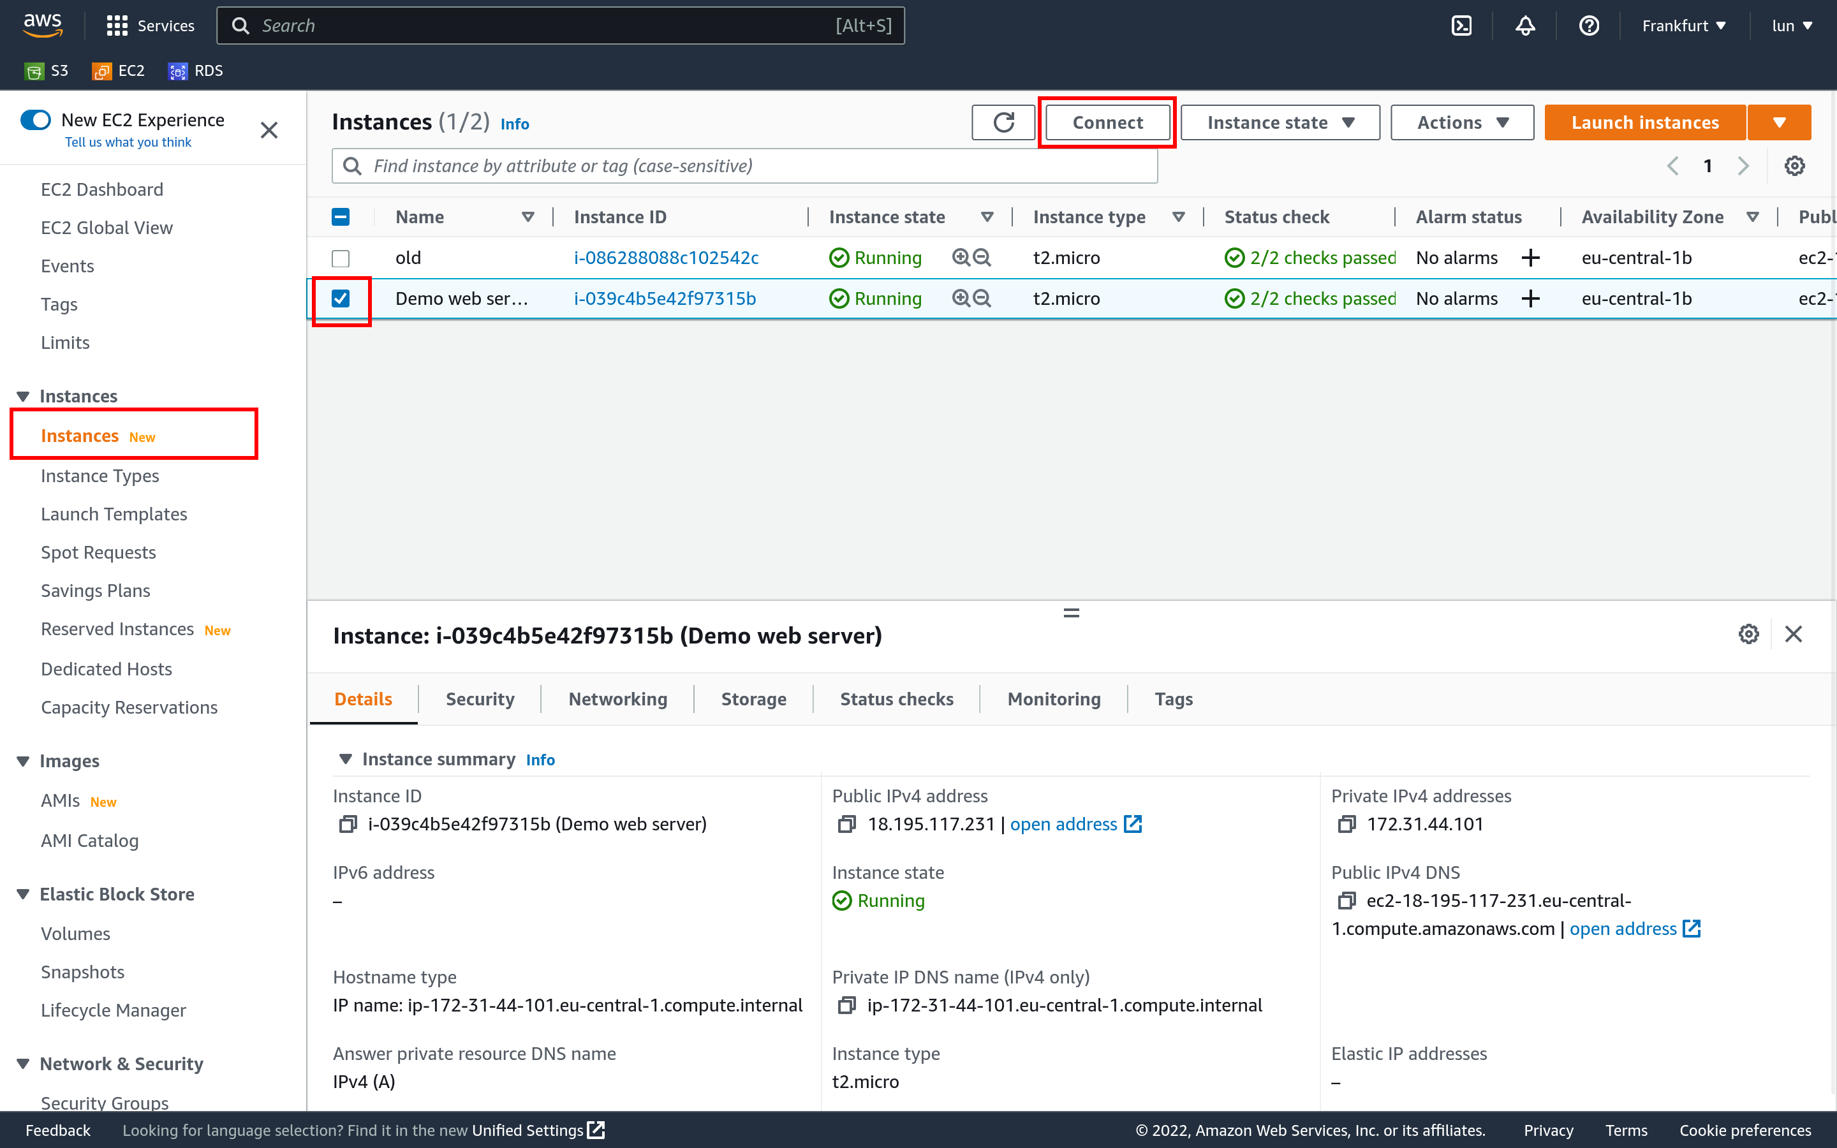The height and width of the screenshot is (1148, 1837).
Task: Open the Services grid menu
Action: 151,26
